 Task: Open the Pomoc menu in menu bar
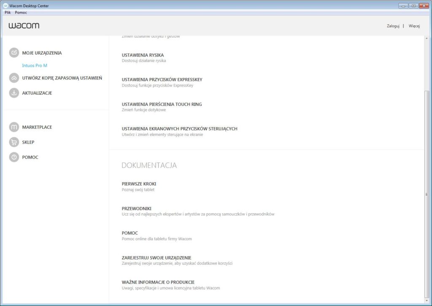click(21, 13)
